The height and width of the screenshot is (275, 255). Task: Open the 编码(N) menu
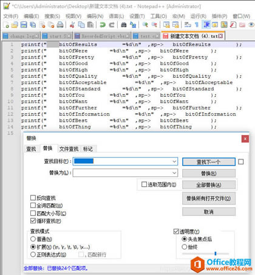[95, 16]
